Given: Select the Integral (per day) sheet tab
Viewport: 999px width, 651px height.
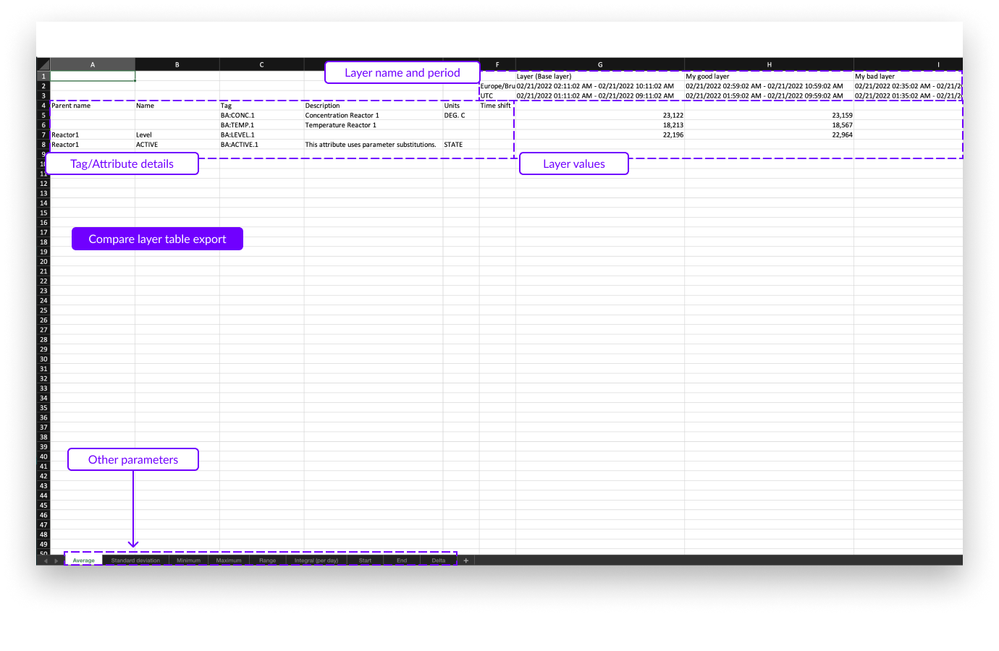Looking at the screenshot, I should pos(316,561).
